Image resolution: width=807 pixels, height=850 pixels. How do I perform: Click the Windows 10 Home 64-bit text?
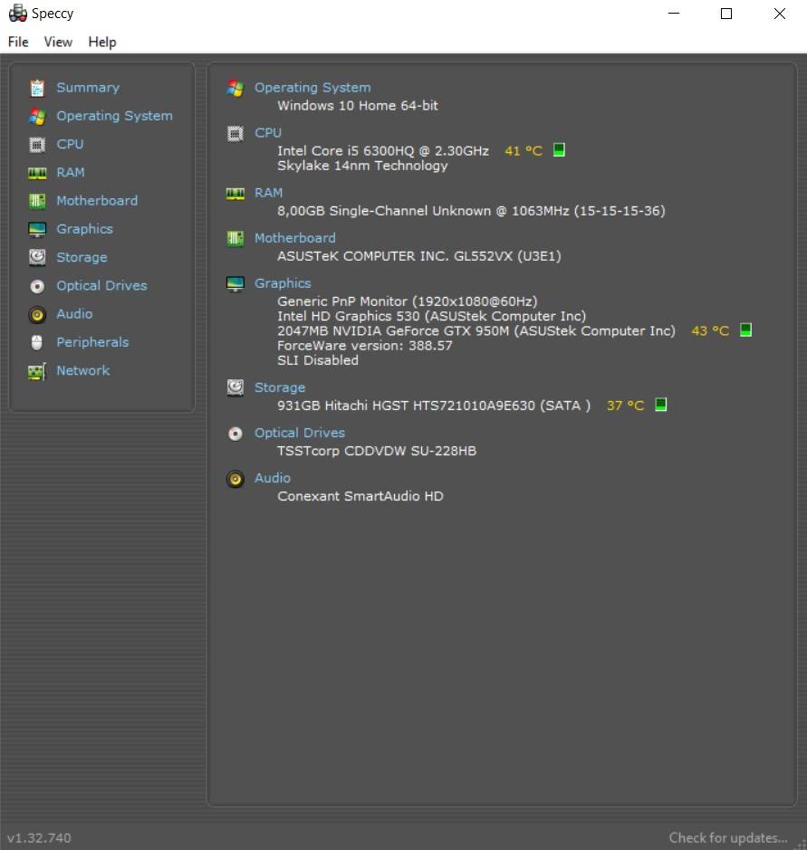pos(358,106)
